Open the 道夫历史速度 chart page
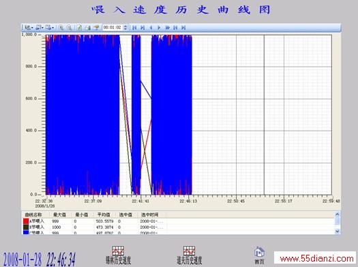 [x=190, y=255]
